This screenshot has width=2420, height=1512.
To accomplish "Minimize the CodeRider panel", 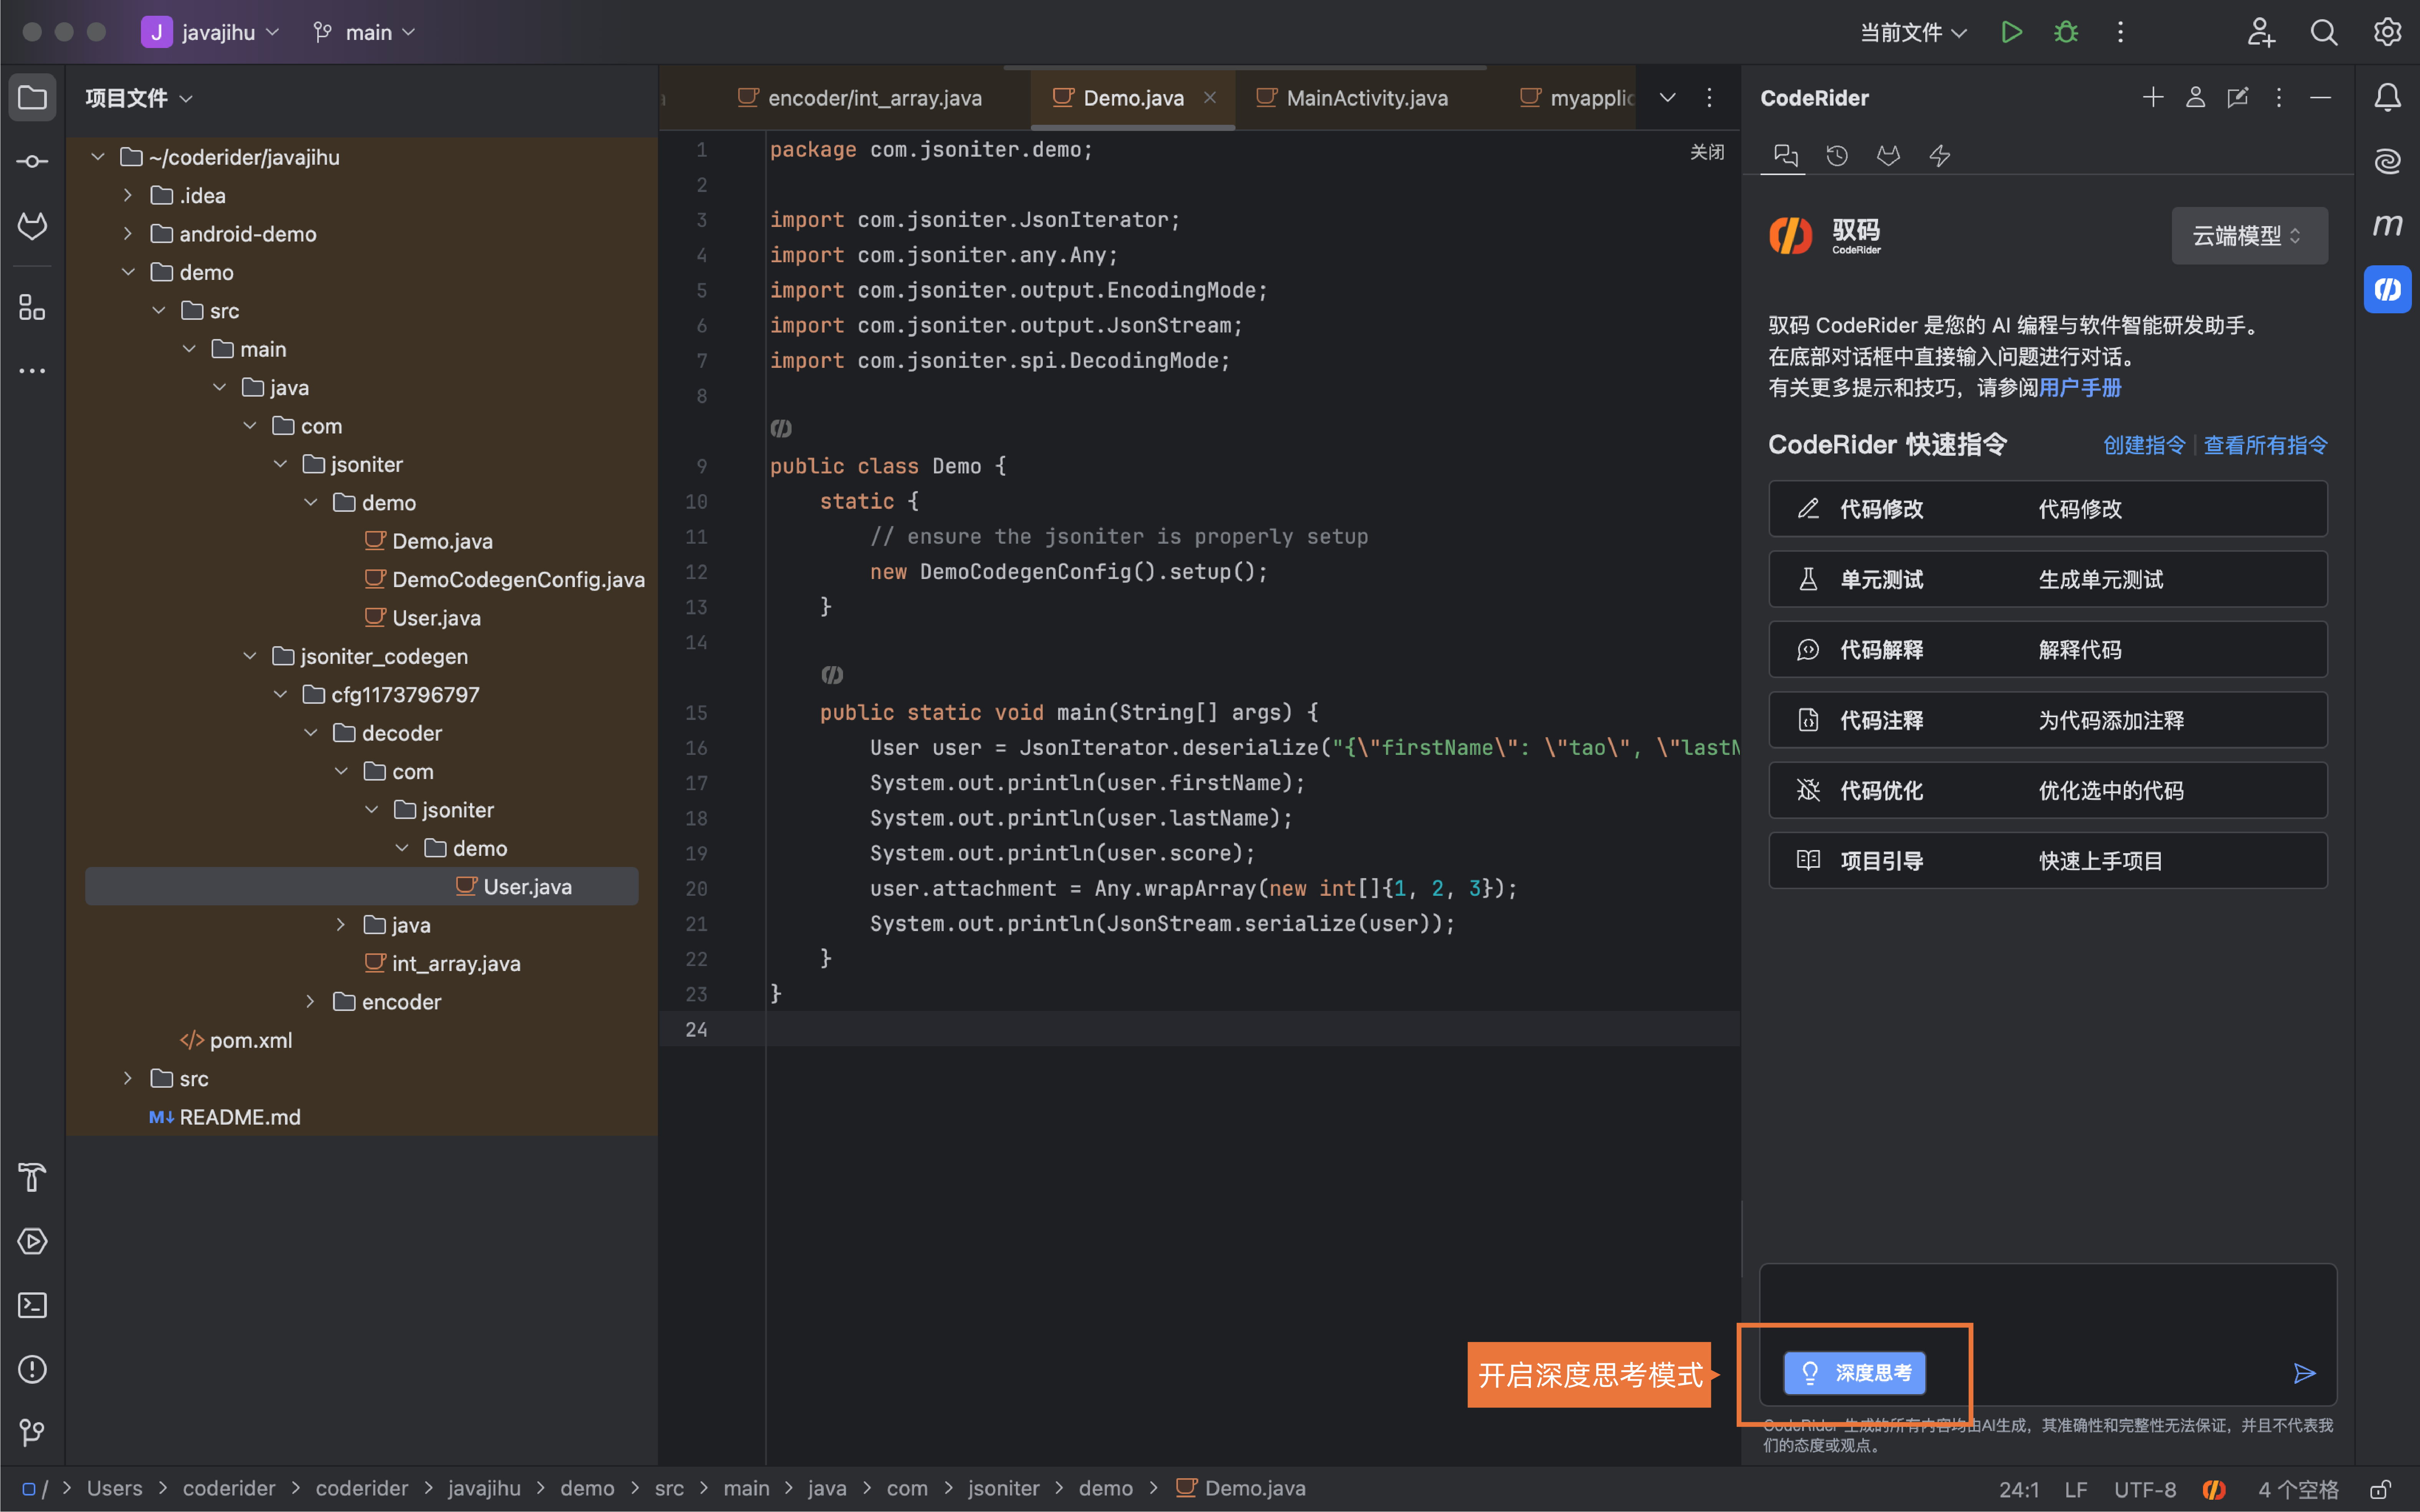I will pyautogui.click(x=2321, y=97).
